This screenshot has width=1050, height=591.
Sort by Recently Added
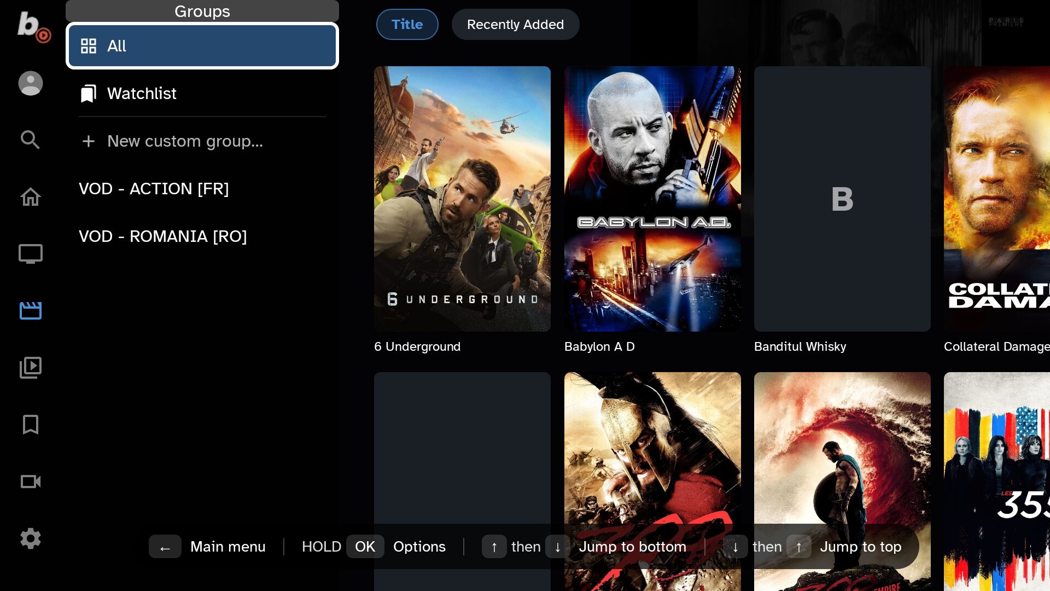tap(515, 25)
